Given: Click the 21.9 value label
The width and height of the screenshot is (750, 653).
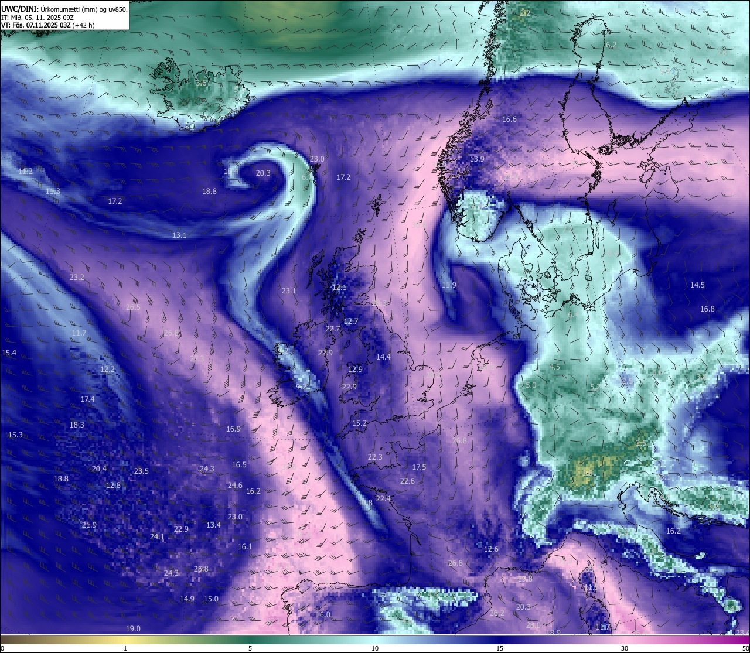Looking at the screenshot, I should coord(89,526).
